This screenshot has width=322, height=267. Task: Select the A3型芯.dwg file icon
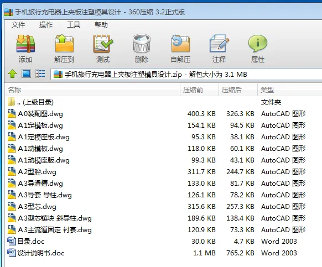[x=12, y=206]
